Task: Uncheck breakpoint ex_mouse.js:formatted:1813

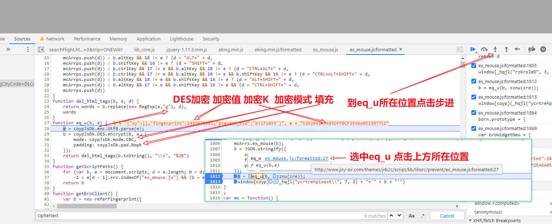Action: coord(474,97)
